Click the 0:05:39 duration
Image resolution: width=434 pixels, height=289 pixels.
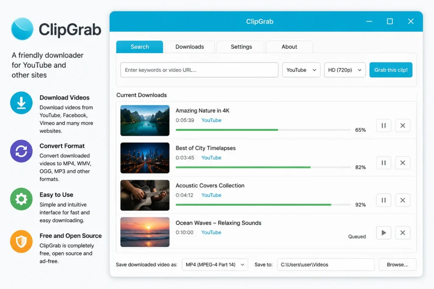coord(185,120)
